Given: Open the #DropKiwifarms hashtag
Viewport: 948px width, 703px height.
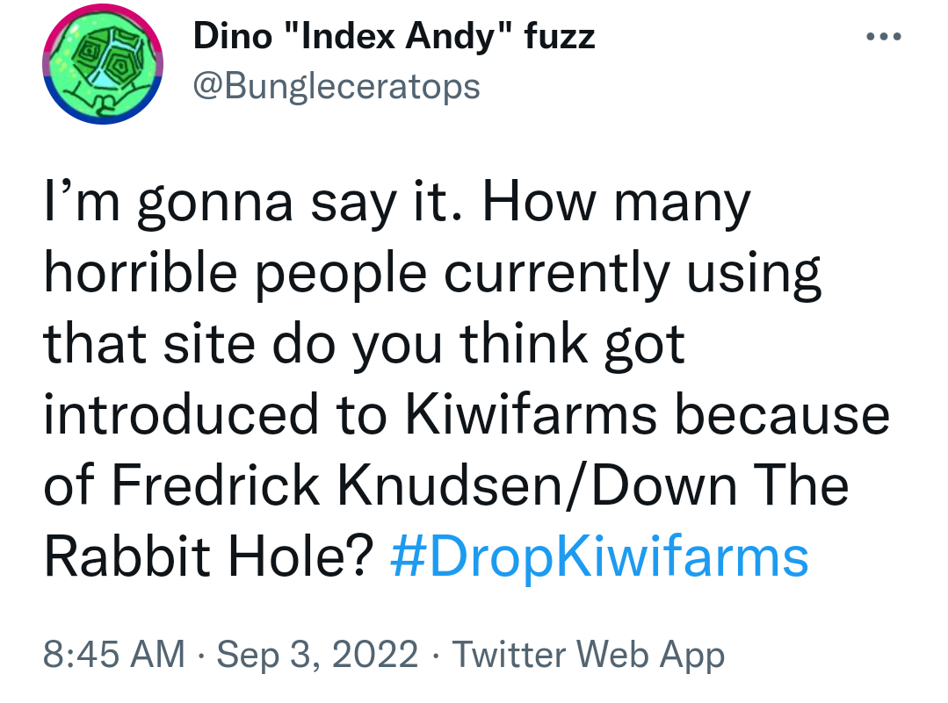Looking at the screenshot, I should [600, 556].
